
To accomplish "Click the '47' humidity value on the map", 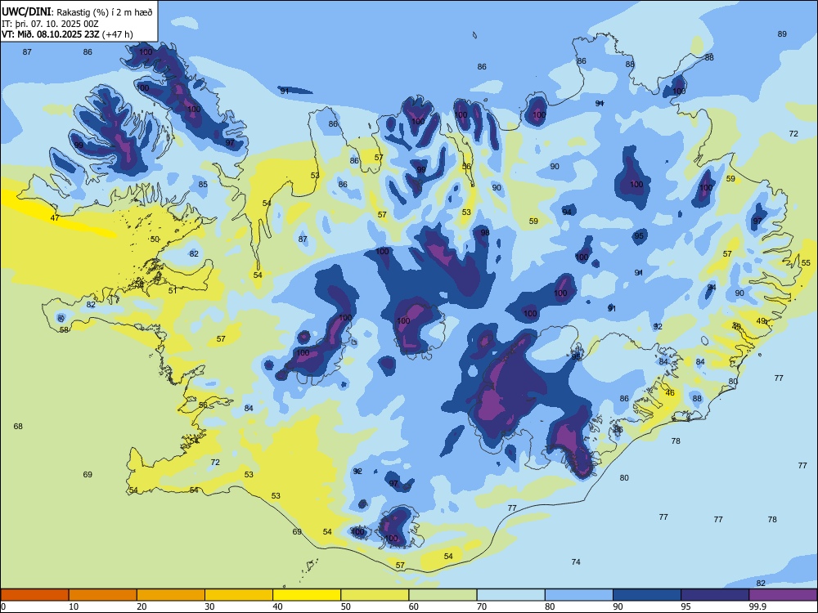I will (x=55, y=218).
